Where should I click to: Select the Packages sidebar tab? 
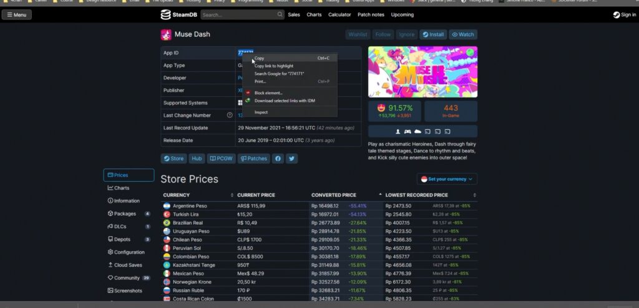(129, 214)
